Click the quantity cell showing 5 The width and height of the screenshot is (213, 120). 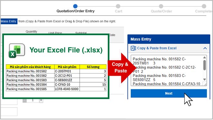point(93,80)
